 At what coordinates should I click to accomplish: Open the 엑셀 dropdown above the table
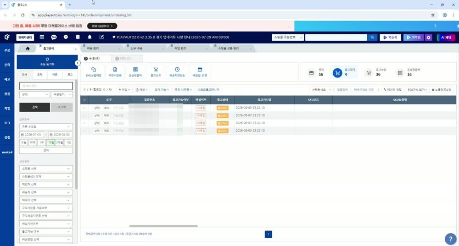pyautogui.click(x=141, y=90)
